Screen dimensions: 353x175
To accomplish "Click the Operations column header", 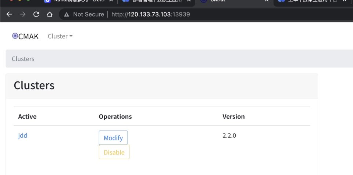I will click(x=115, y=117).
